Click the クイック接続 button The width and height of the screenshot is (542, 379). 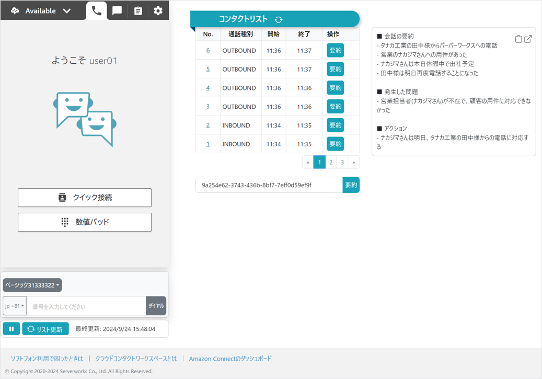pyautogui.click(x=85, y=198)
